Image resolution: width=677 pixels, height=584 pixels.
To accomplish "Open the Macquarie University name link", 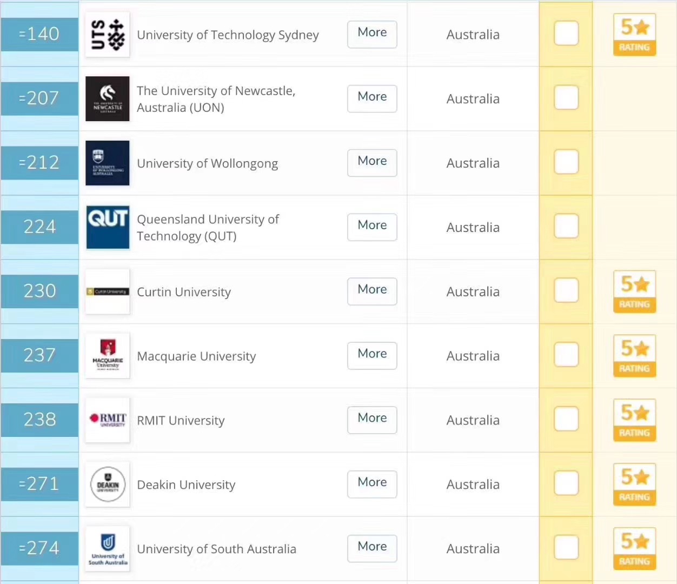I will 196,356.
